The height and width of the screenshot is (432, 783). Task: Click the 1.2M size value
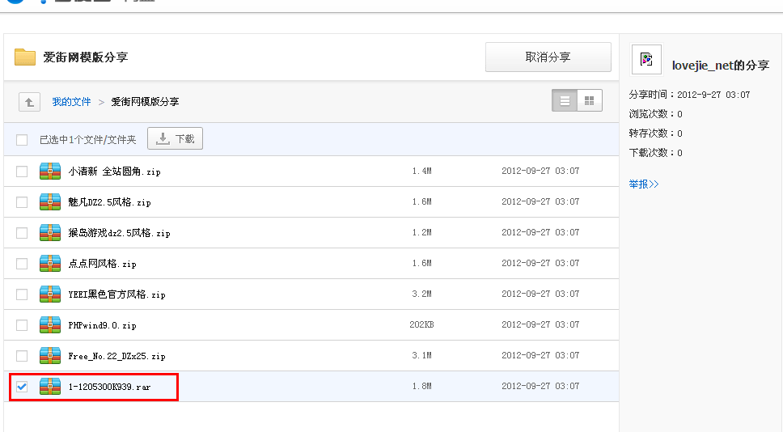click(421, 232)
